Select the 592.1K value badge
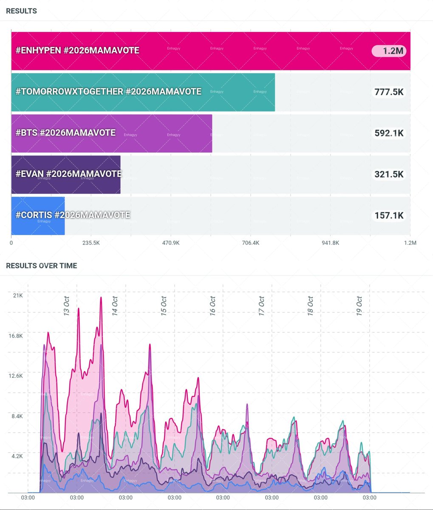 pyautogui.click(x=389, y=133)
